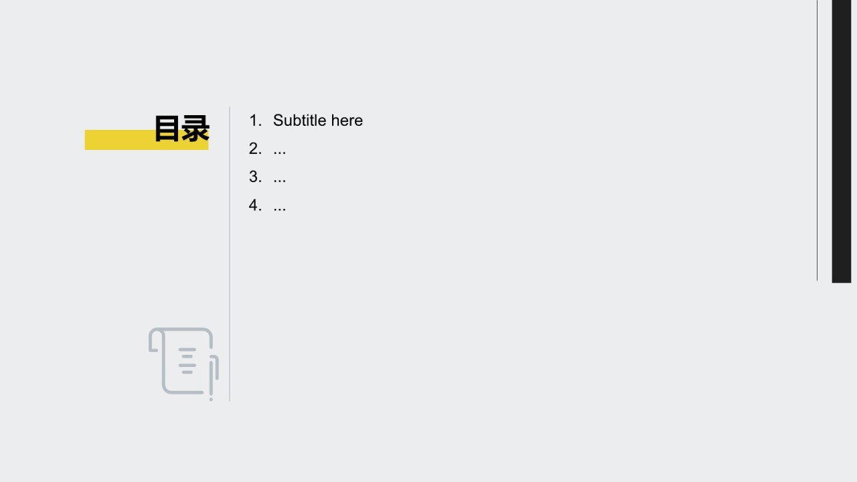857x482 pixels.
Task: Select the list number '4.'
Action: tap(255, 205)
